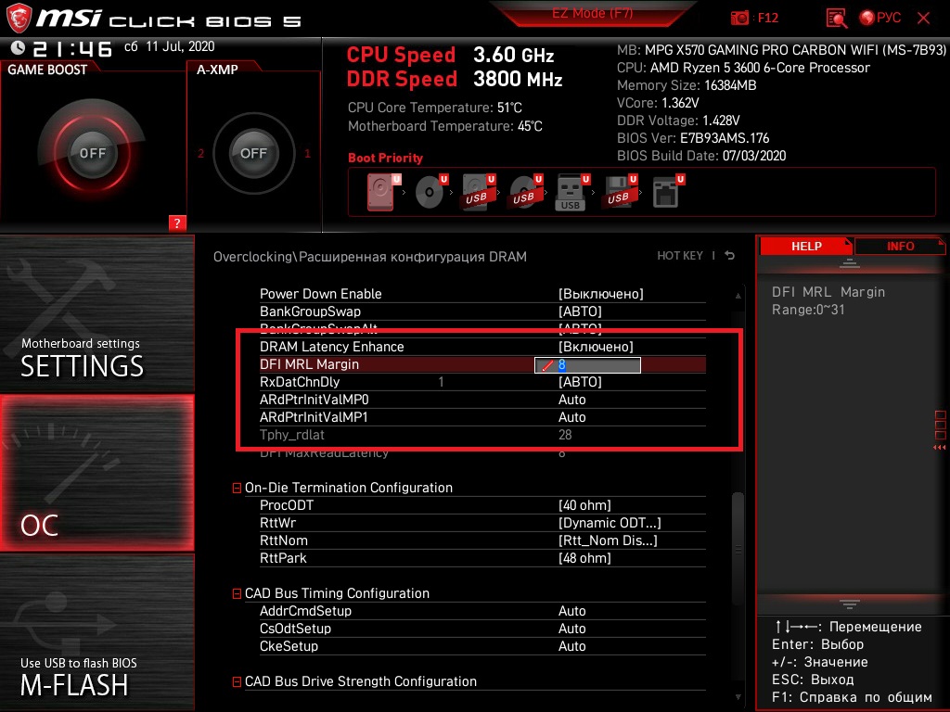The width and height of the screenshot is (950, 712).
Task: Select A-XMP profile 1 marker
Action: (x=307, y=153)
